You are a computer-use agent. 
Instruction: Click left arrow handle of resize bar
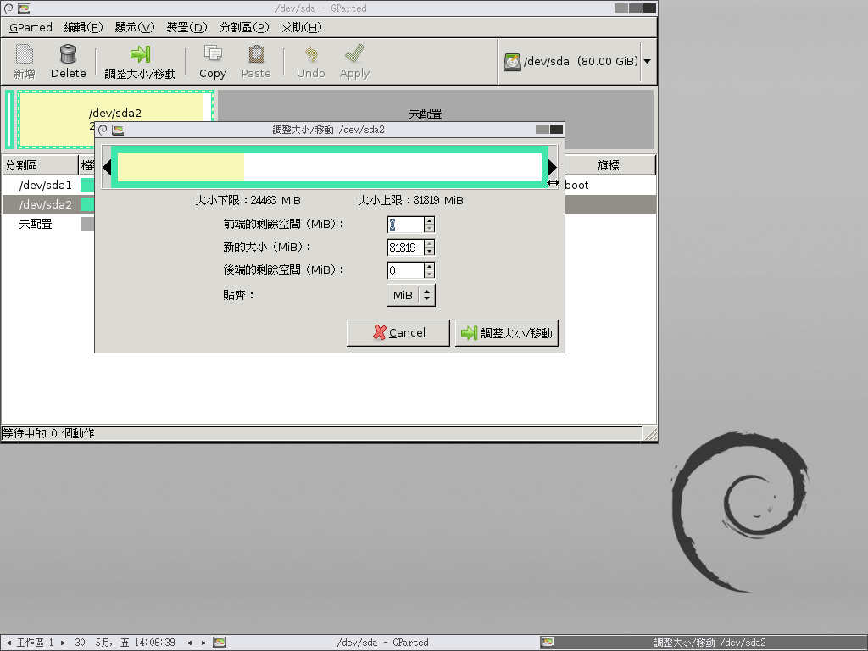coord(107,168)
